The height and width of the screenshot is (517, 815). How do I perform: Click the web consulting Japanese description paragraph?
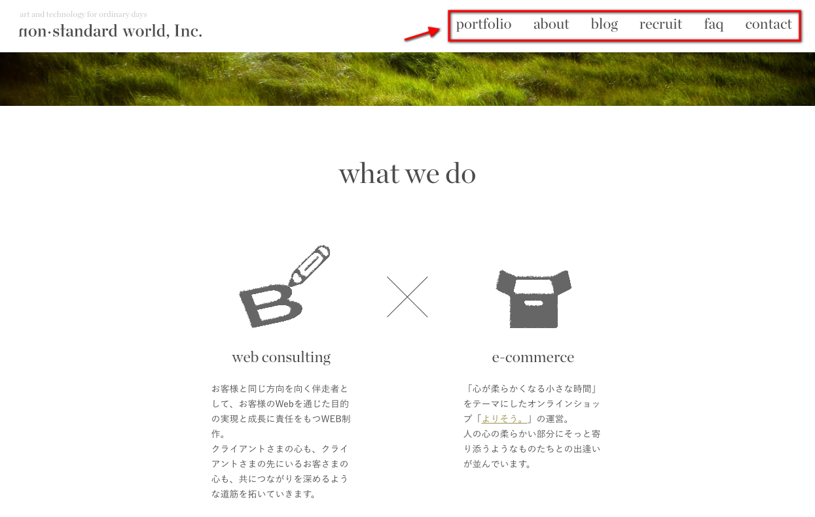(x=281, y=441)
